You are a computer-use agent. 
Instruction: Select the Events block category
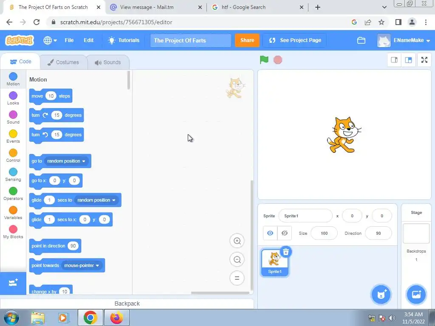point(13,136)
